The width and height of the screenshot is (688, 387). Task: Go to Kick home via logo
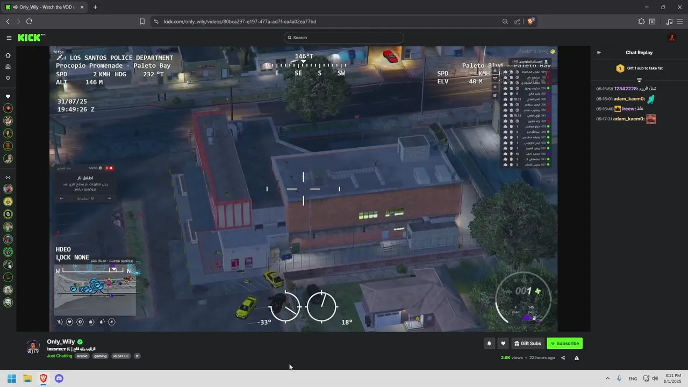click(31, 38)
